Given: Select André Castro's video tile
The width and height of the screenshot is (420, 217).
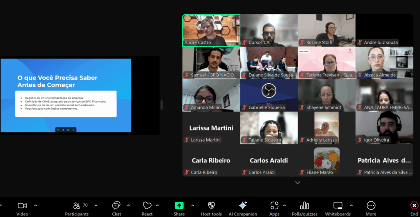Looking at the screenshot, I should [x=211, y=30].
